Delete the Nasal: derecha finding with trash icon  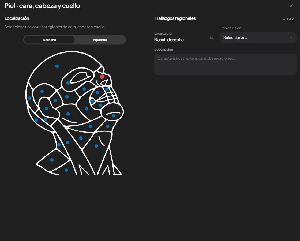(x=211, y=37)
